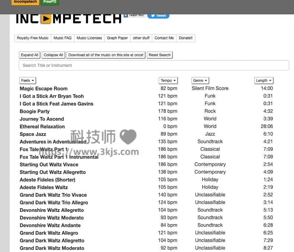Screen dimensions: 294x252
Task: Open the Feels dropdown
Action: click(28, 81)
